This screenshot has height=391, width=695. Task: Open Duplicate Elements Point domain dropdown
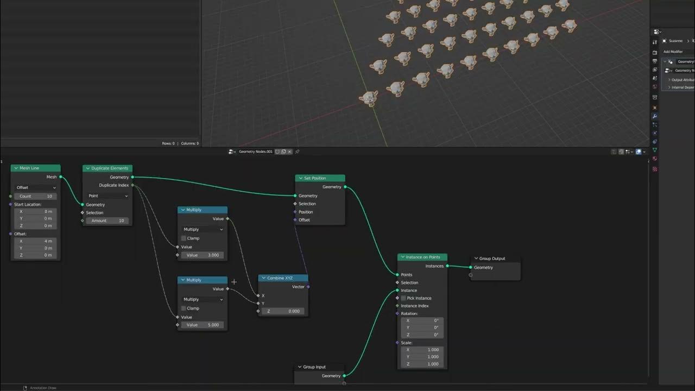(x=108, y=195)
